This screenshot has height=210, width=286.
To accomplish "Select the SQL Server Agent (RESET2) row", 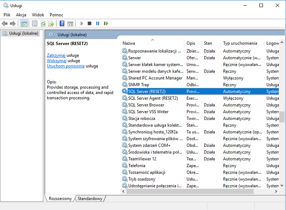I will (200, 98).
